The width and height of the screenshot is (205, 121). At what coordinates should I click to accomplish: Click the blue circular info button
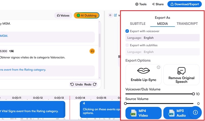[195, 112]
